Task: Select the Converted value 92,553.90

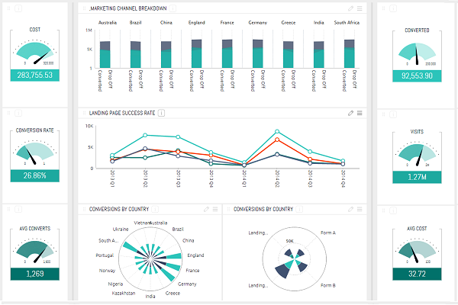Action: point(417,76)
